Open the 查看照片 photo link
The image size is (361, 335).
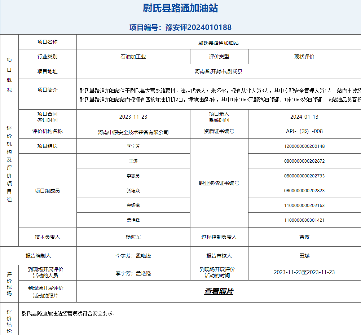[219, 291]
